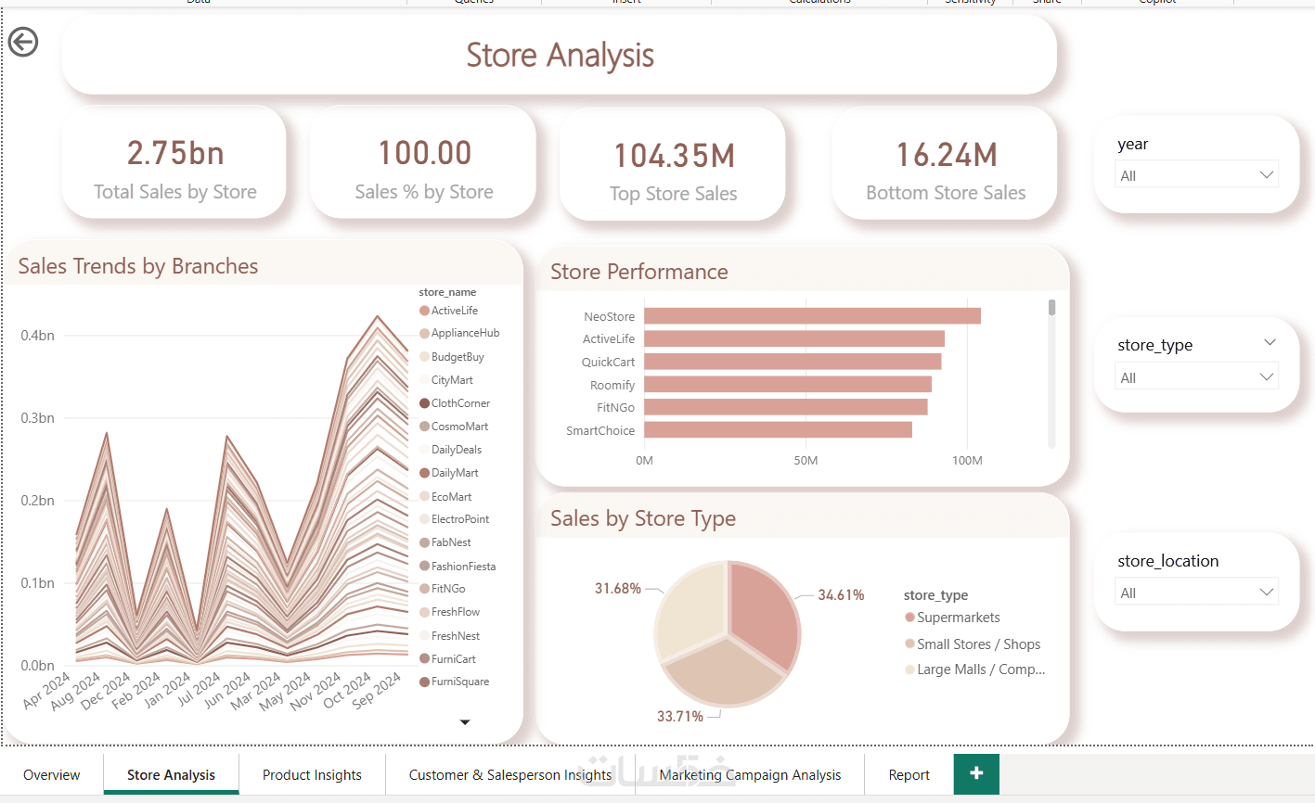Viewport: 1315px width, 803px height.
Task: Select ApplianceHub in the store_name legend
Action: tap(465, 334)
